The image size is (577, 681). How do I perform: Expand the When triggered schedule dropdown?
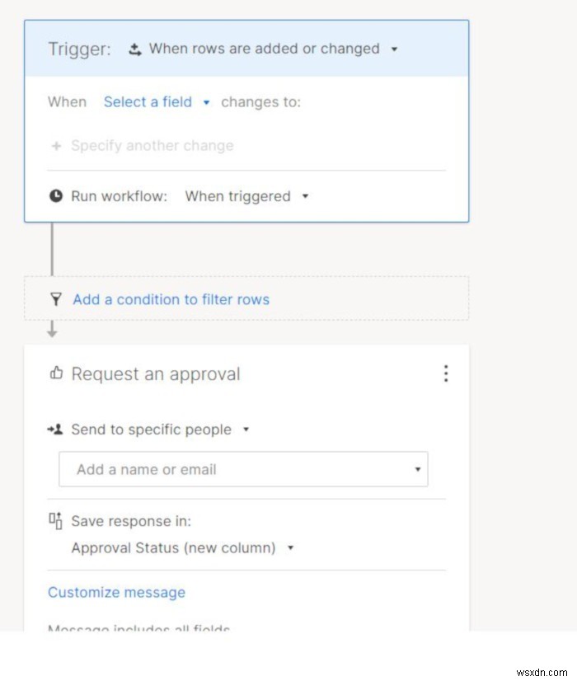pos(306,197)
